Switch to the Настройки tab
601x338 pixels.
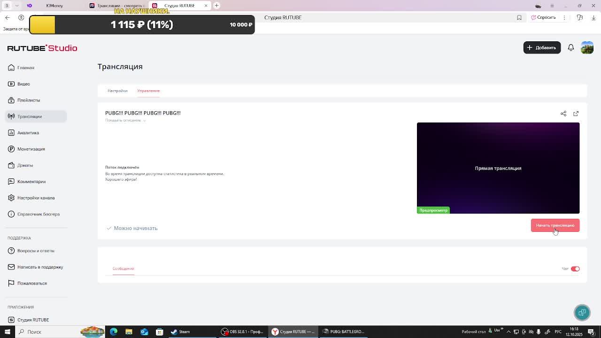point(117,91)
